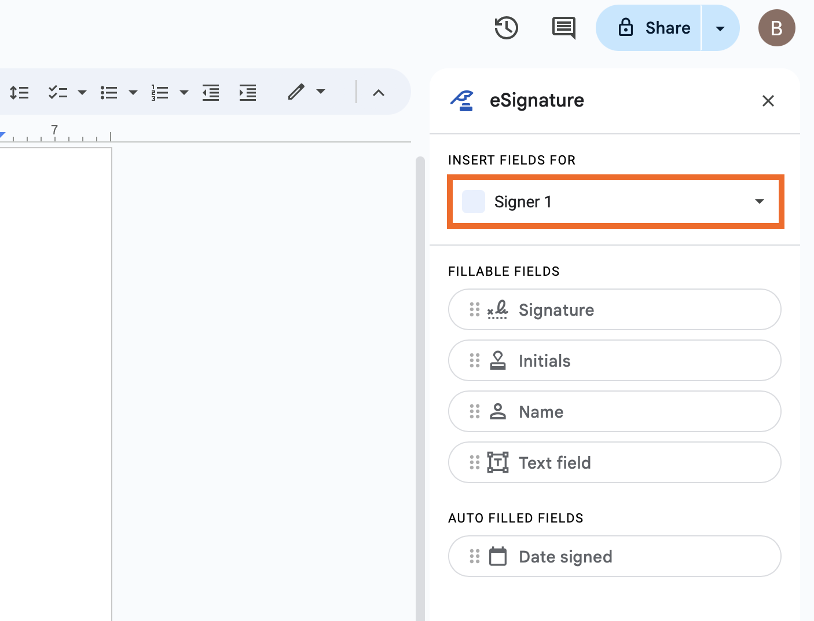The height and width of the screenshot is (621, 814).
Task: Apply bulleted list formatting
Action: pos(109,93)
